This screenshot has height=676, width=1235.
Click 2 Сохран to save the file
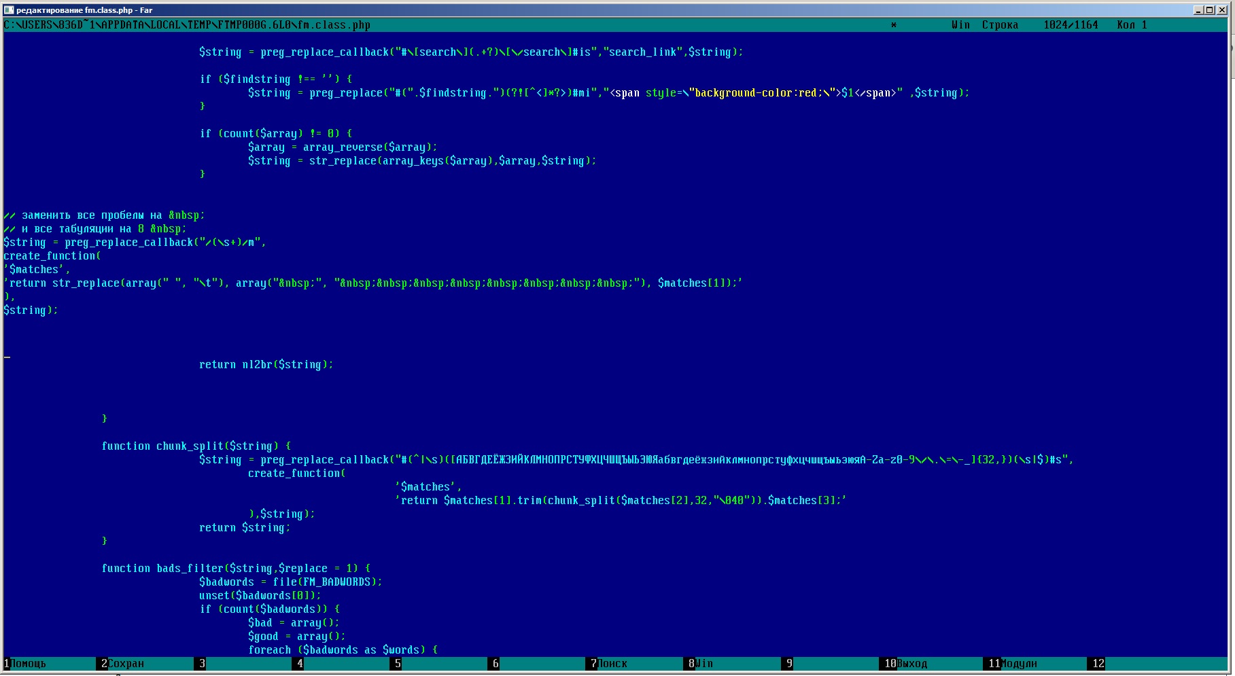click(x=126, y=663)
